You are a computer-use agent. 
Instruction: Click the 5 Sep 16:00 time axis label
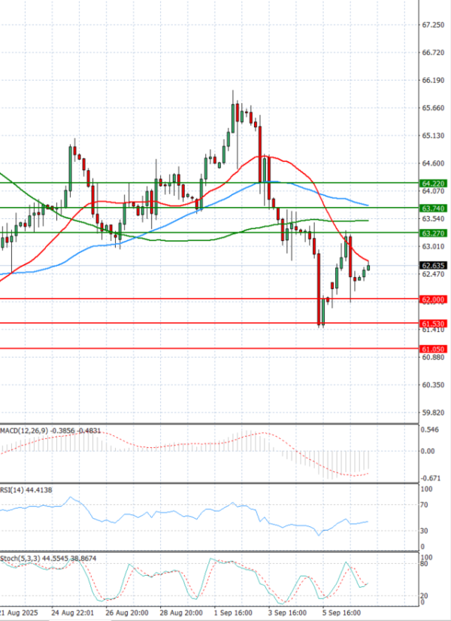coord(341,613)
